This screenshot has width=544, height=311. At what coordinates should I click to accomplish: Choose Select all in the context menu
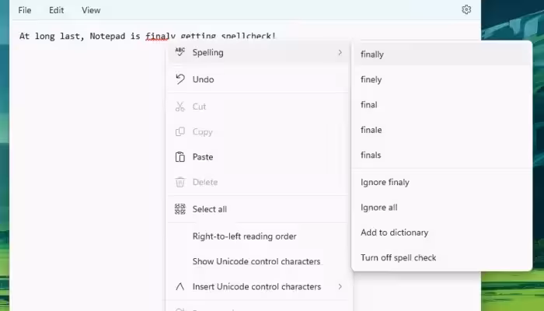pyautogui.click(x=258, y=209)
